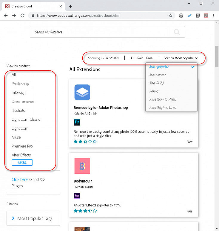
Task: Click the address bar URL
Action: point(78,16)
